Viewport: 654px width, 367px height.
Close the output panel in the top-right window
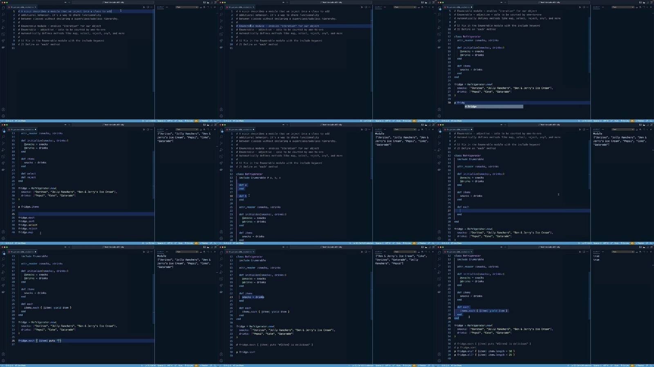tap(651, 7)
